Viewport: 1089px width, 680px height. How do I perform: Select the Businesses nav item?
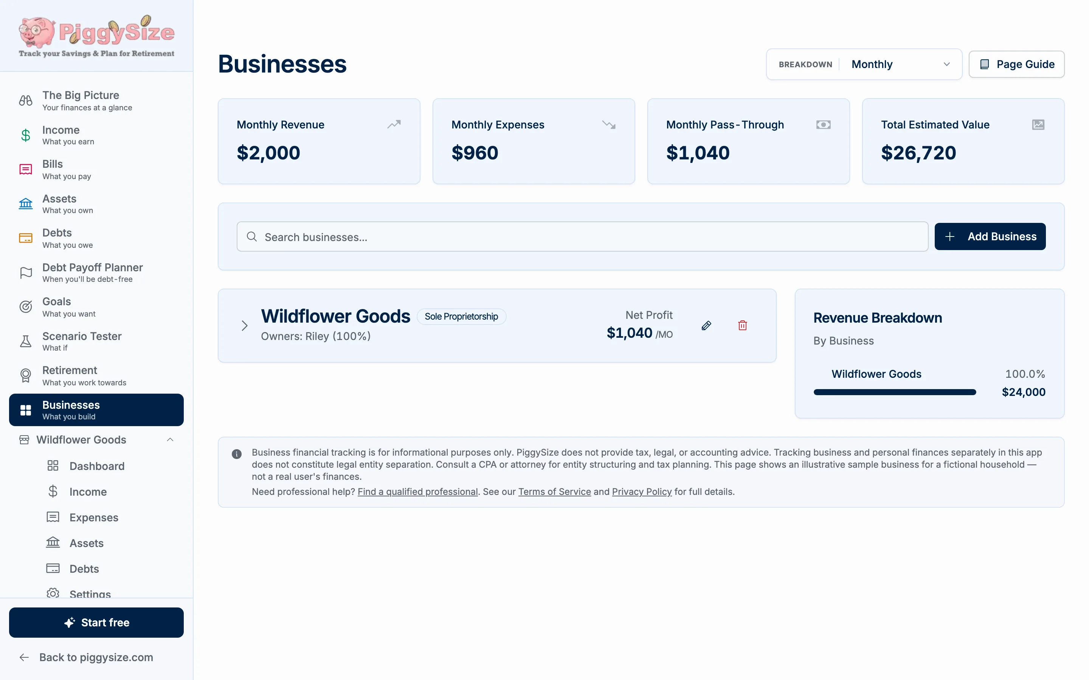tap(96, 410)
